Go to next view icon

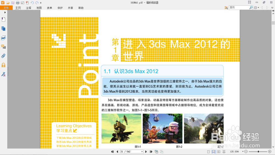click(x=162, y=152)
